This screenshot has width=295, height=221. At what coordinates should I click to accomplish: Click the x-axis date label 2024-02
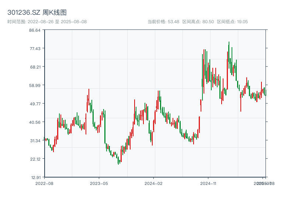point(153,183)
